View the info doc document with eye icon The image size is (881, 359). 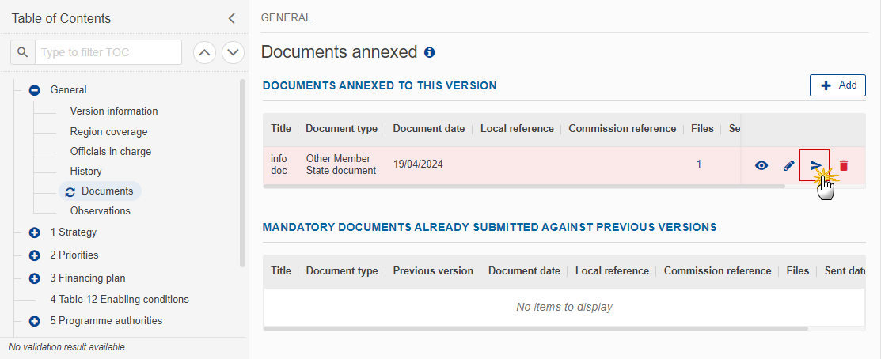pyautogui.click(x=761, y=165)
